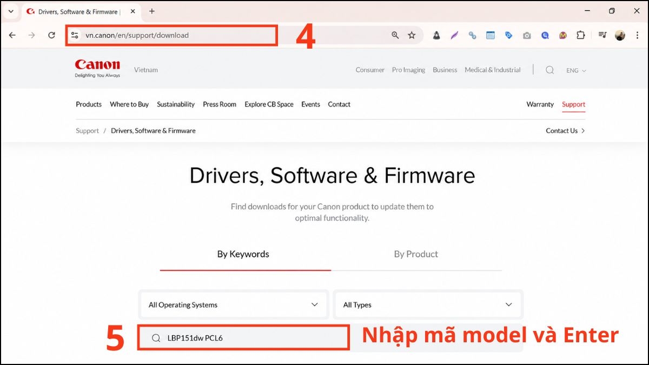Image resolution: width=649 pixels, height=365 pixels.
Task: Open the tab search chevron button
Action: pos(11,11)
